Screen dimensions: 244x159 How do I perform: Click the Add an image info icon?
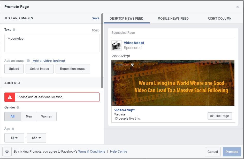[x=28, y=61]
